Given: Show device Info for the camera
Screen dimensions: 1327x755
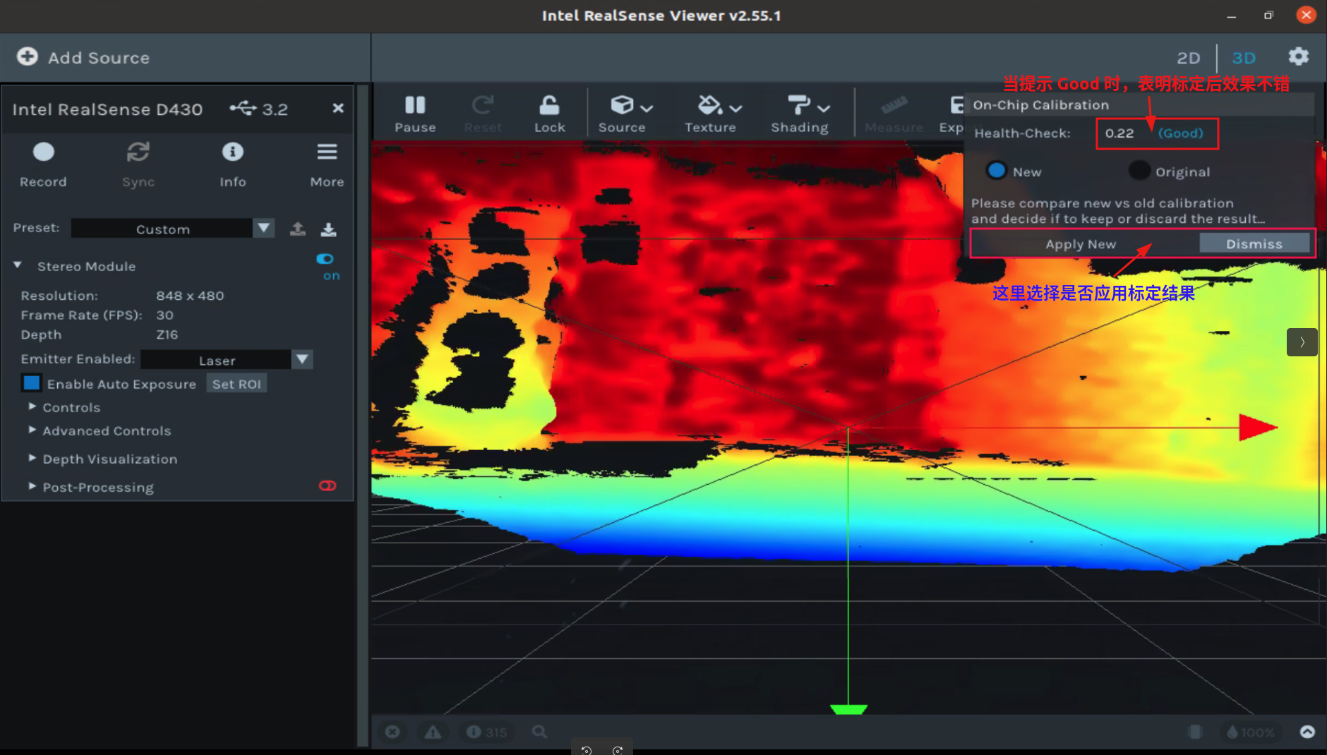Looking at the screenshot, I should coord(232,164).
